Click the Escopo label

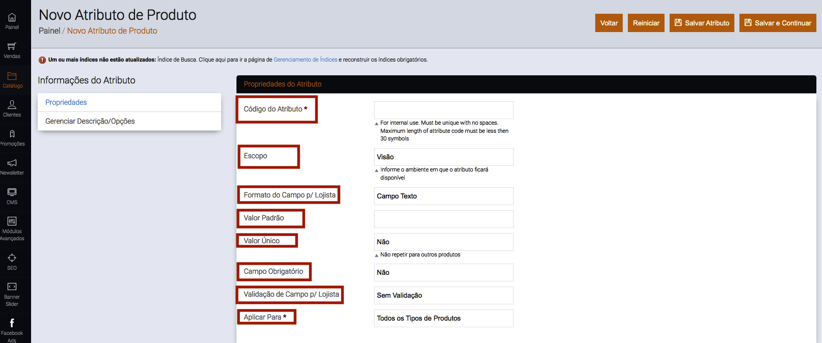[x=255, y=156]
